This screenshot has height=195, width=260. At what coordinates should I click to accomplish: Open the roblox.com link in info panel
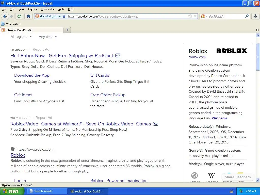pyautogui.click(x=197, y=57)
